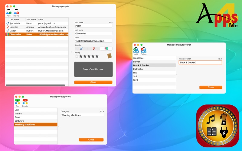Click Delete icon in Manage manufacturer window
Screen dimensions: 242x151
(x=143, y=50)
